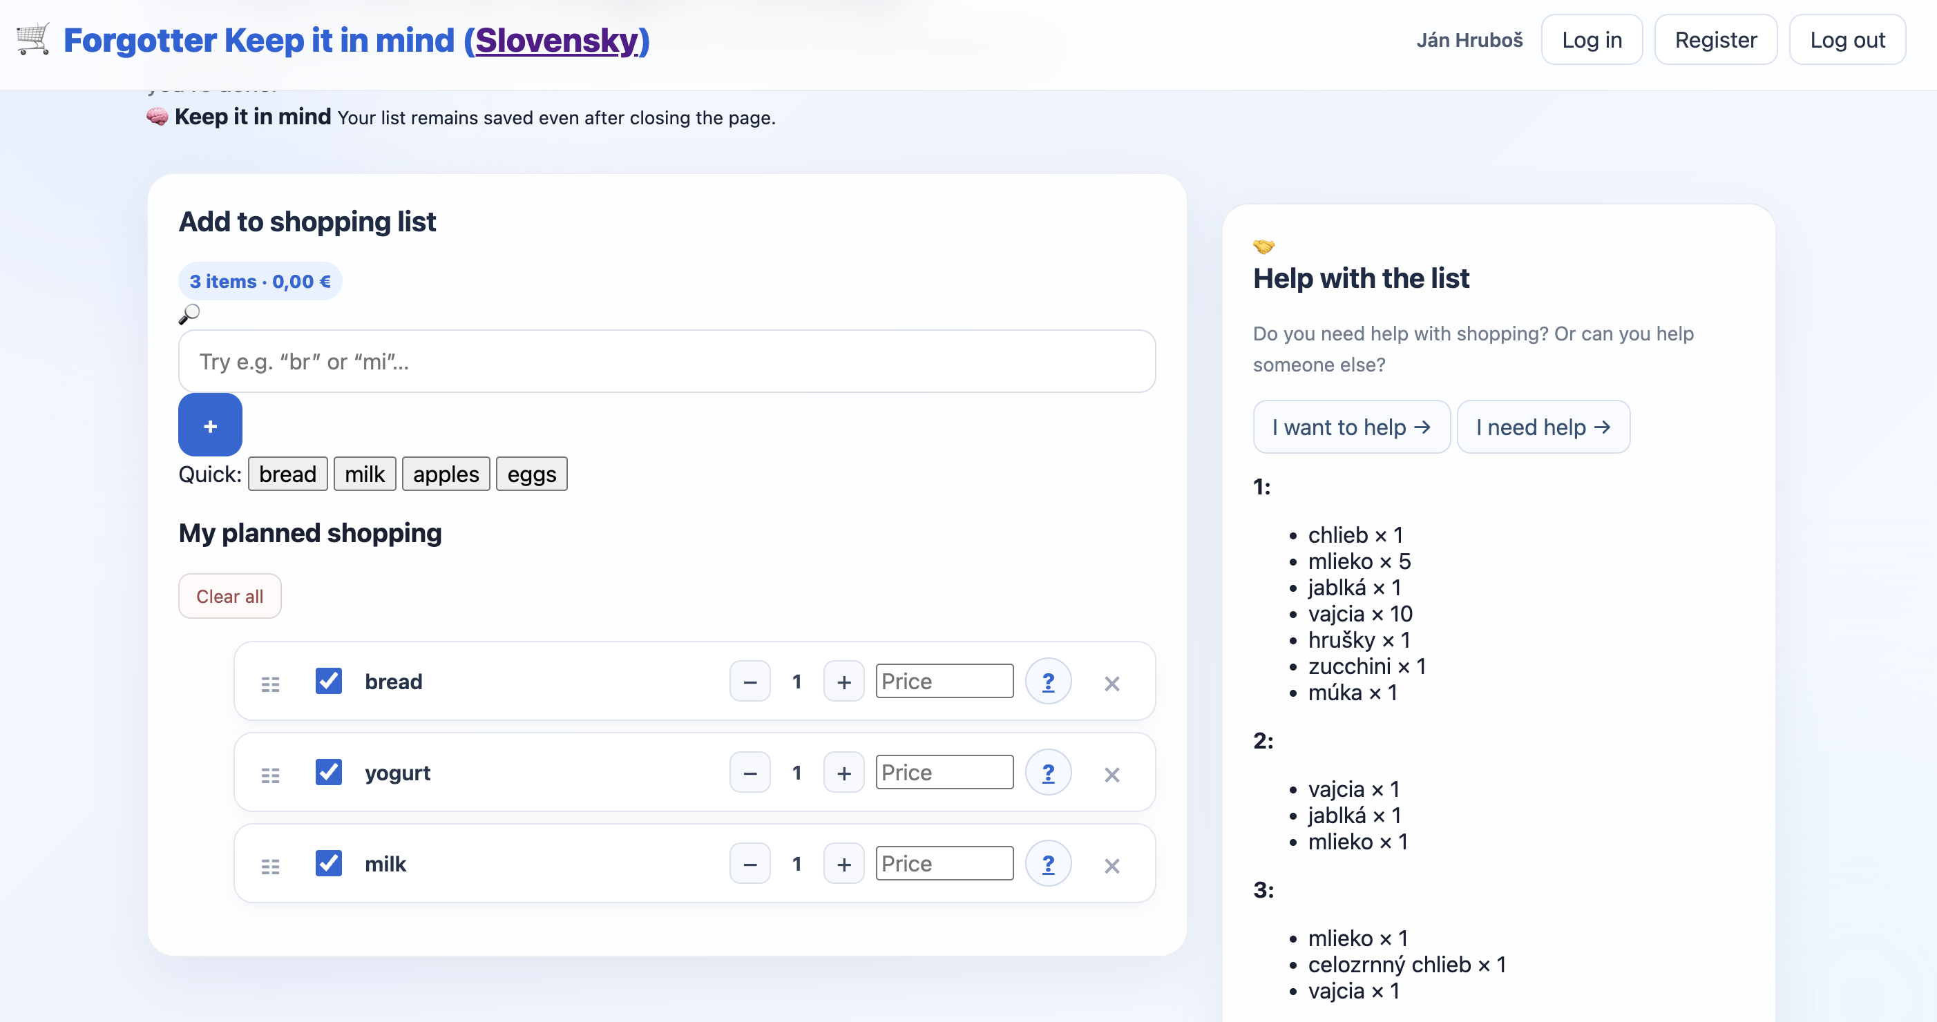Increase yogurt quantity with plus button

click(843, 772)
